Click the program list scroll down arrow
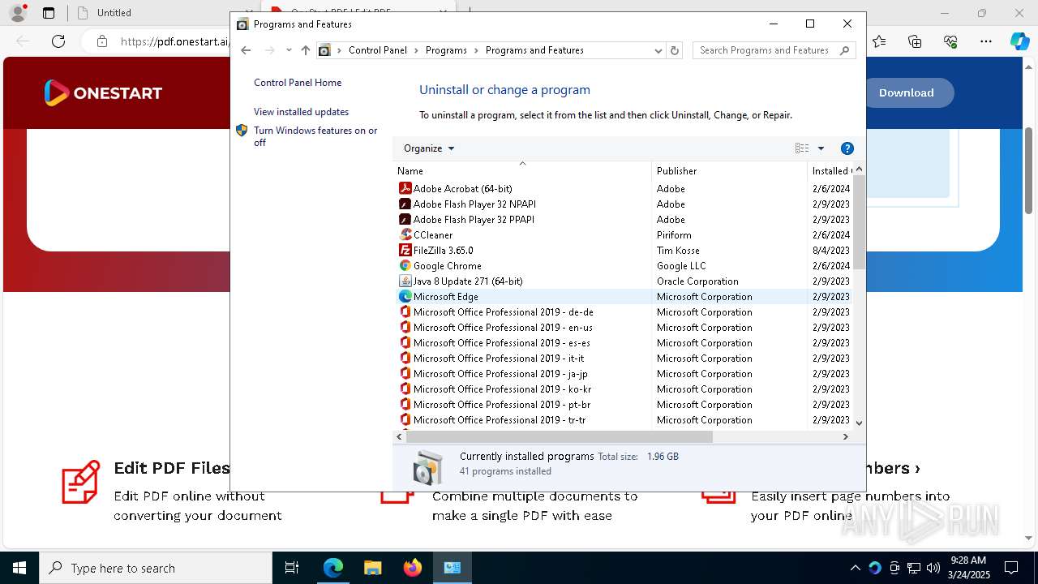Screen dimensions: 1038x584 pyautogui.click(x=859, y=423)
